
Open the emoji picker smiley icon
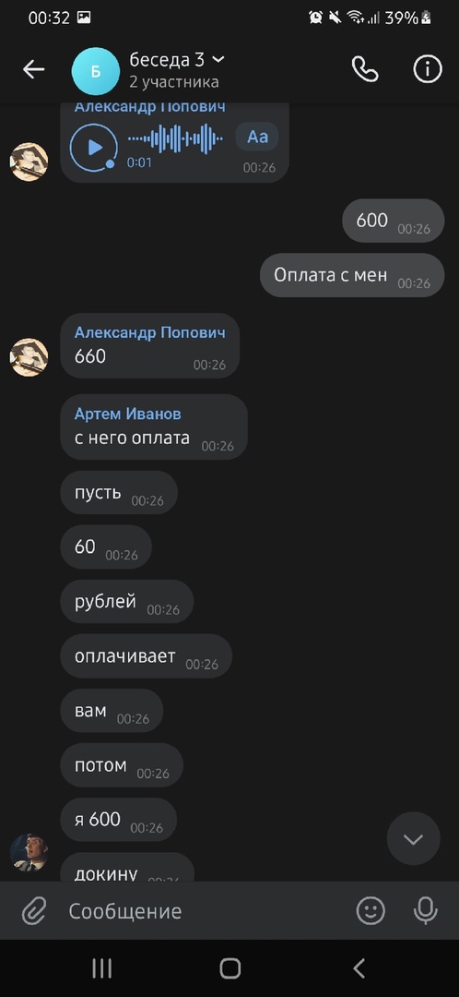[371, 910]
